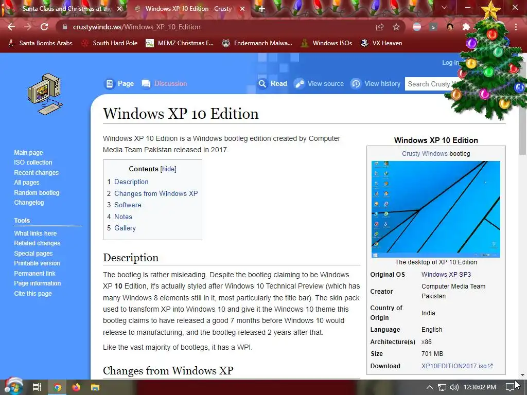Show hidden tray icons chevron

coord(430,387)
